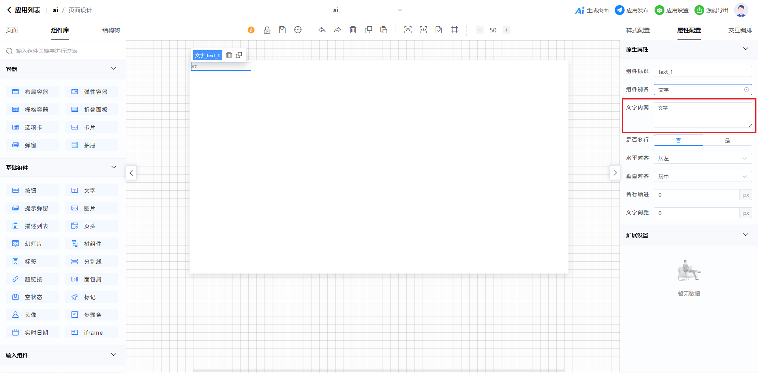Viewport: 758px width, 373px height.
Task: Click the unlock padlock icon in toolbar
Action: point(267,30)
